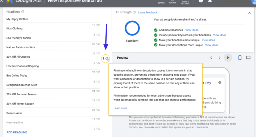Screen dimensions: 256x137
Task: Open Tools & Settings in top bar
Action: (x=185, y=2)
